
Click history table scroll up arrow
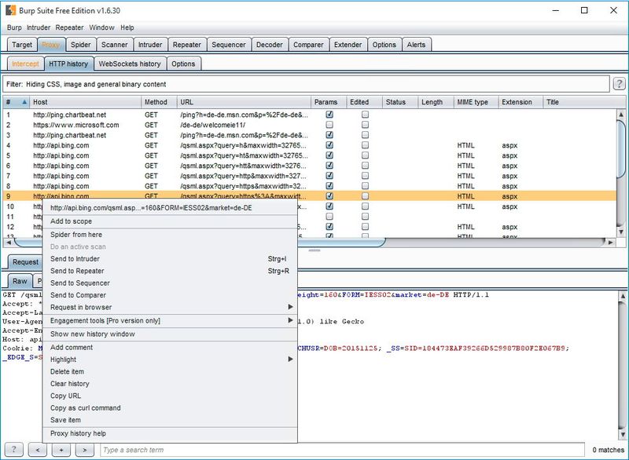(620, 115)
